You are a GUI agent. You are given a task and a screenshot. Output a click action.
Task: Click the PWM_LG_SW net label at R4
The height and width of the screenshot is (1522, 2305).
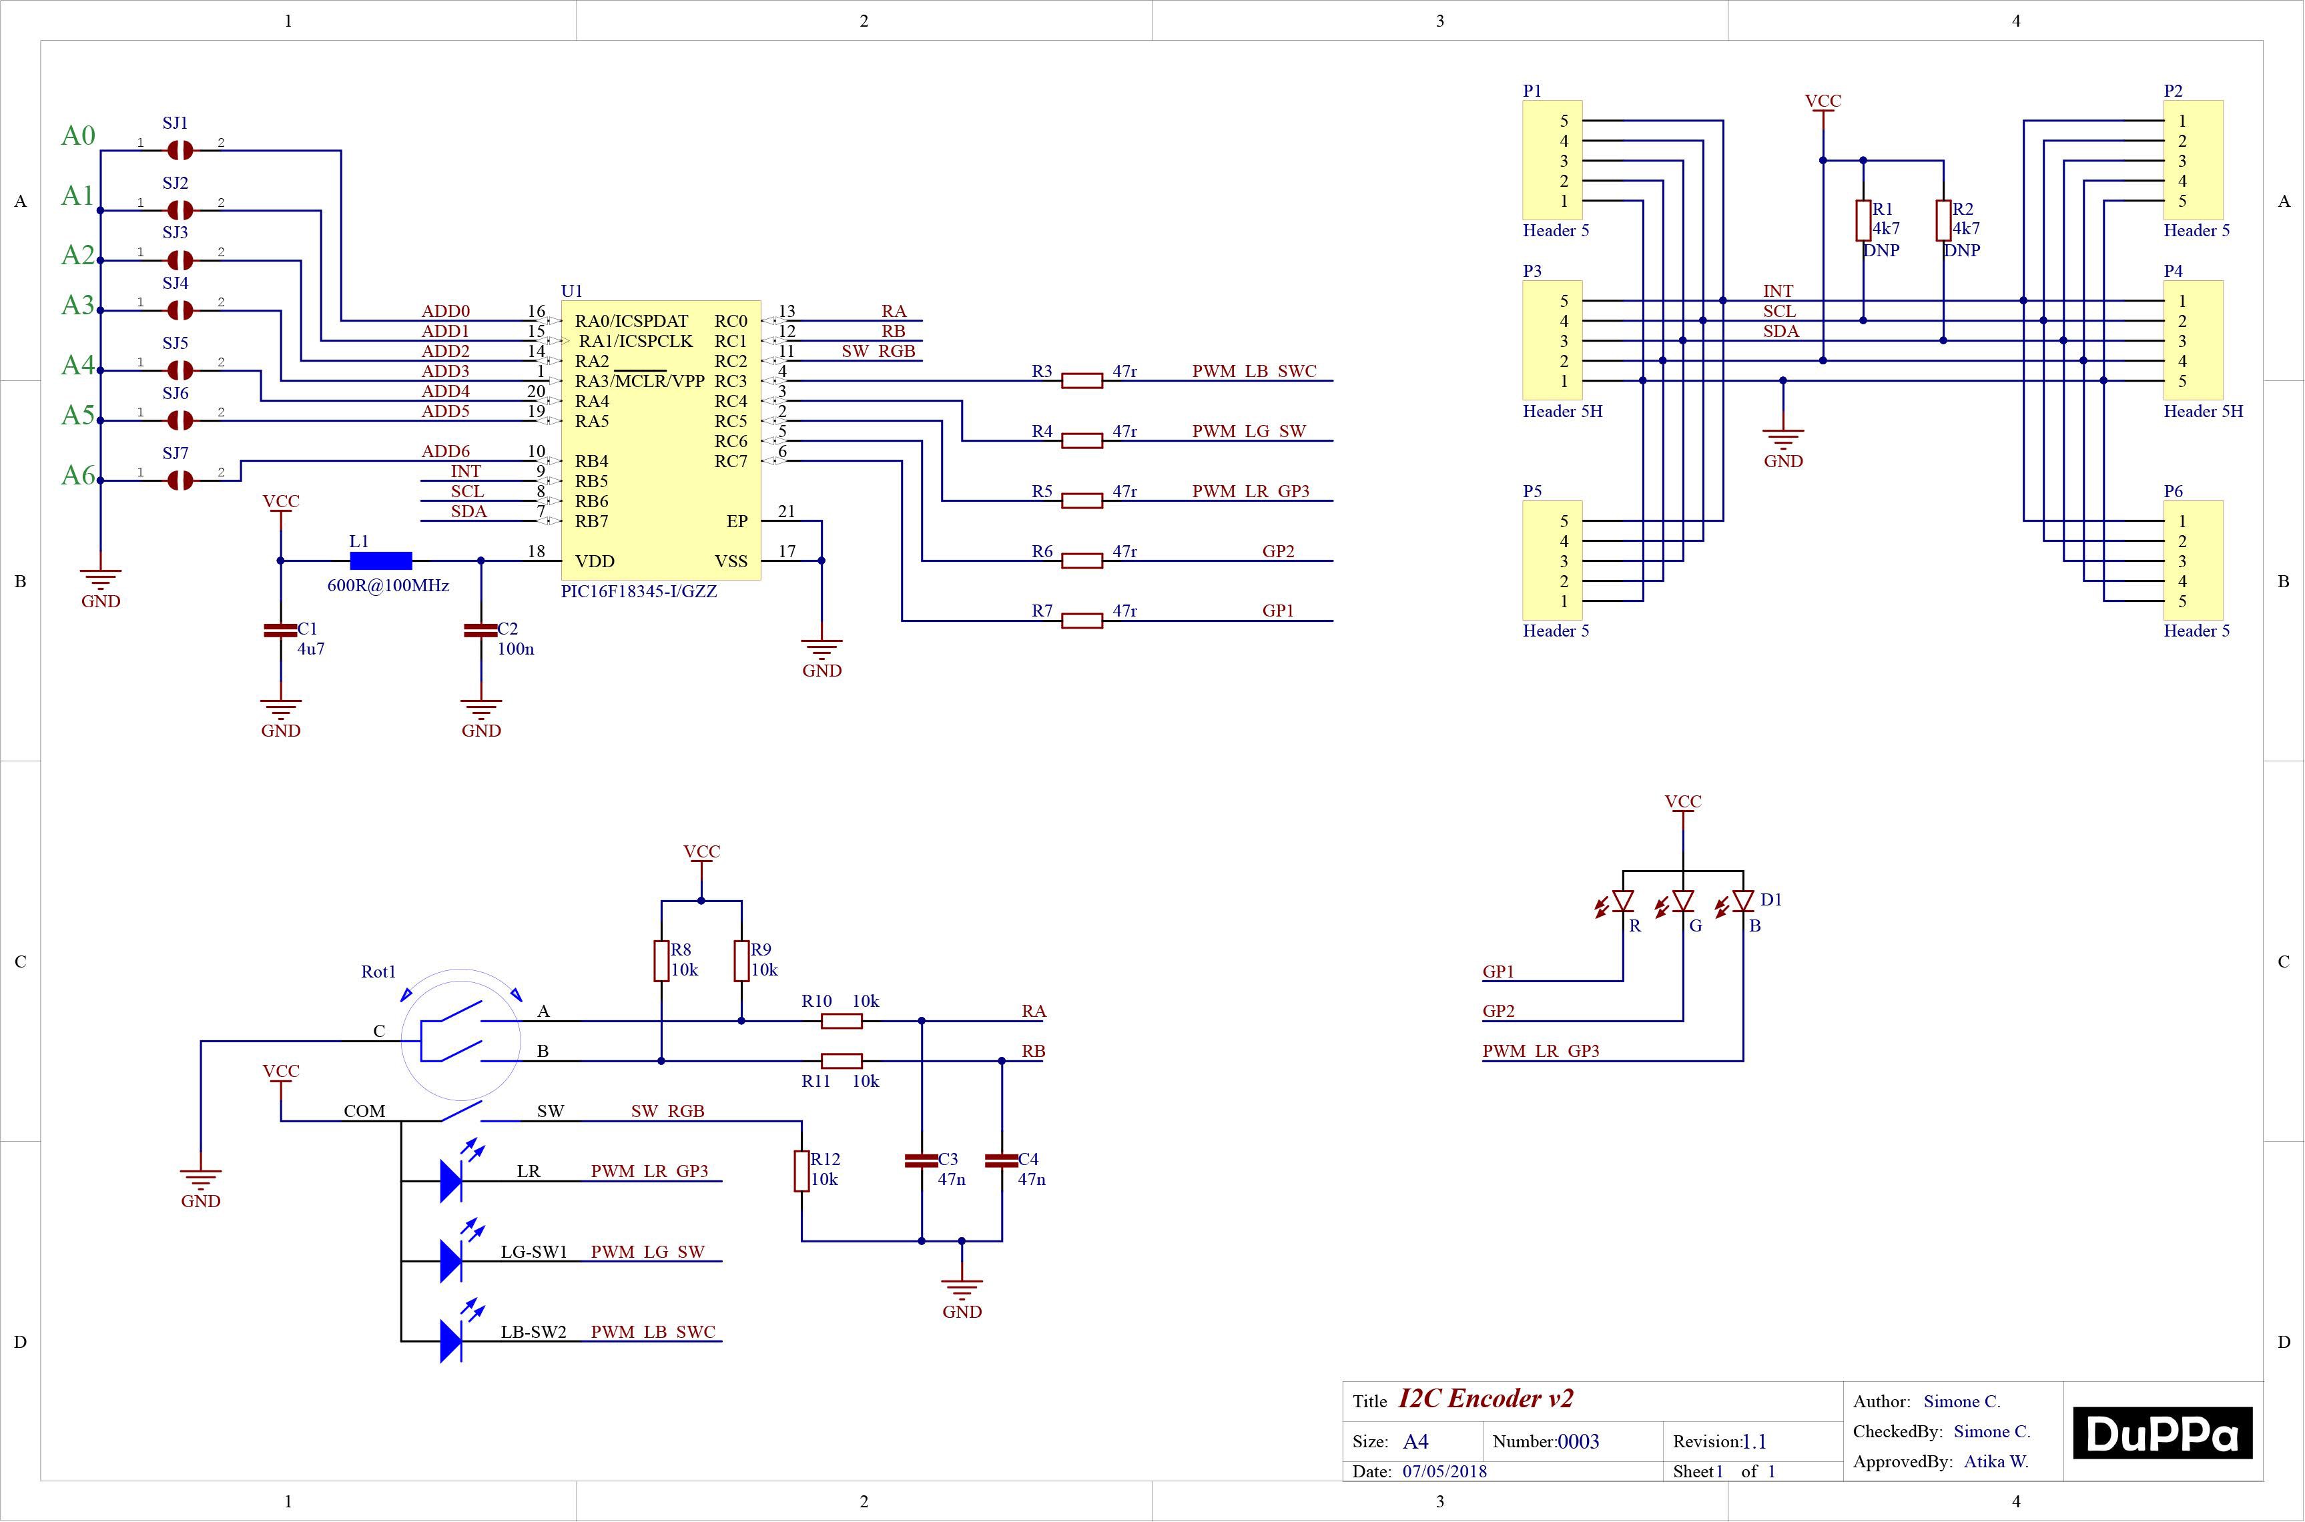pos(1249,431)
